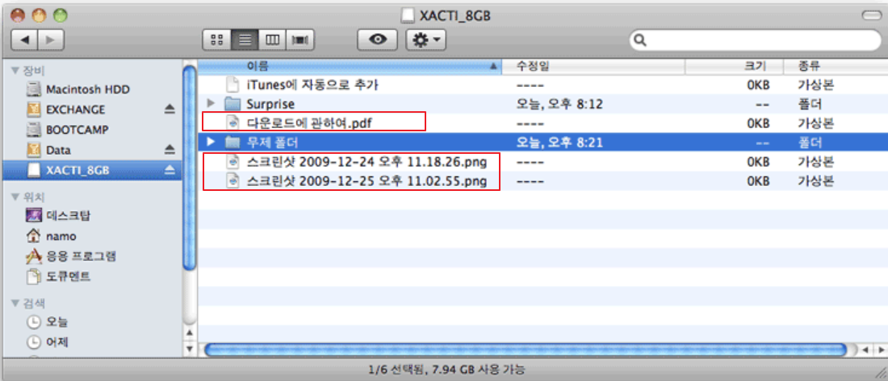Click the Surprise modified date 오후 8:12
The width and height of the screenshot is (888, 381).
tap(559, 104)
